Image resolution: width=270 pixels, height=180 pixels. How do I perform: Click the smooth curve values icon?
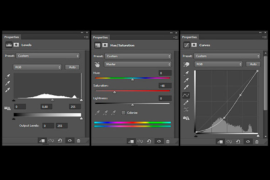pyautogui.click(x=186, y=109)
